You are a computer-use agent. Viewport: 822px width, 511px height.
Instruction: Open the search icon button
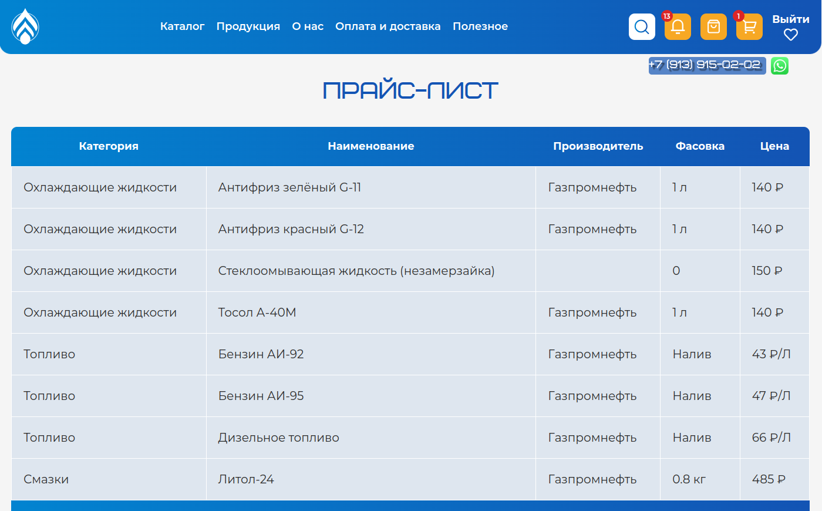tap(642, 26)
